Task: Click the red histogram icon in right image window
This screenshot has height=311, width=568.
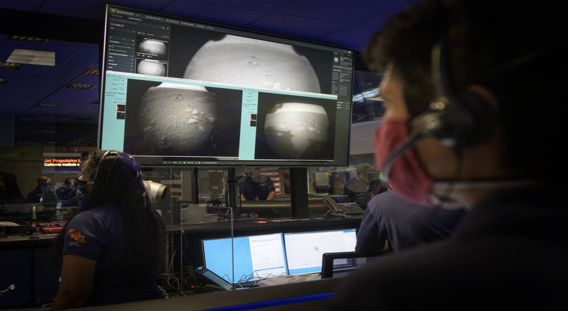Action: pos(253,117)
